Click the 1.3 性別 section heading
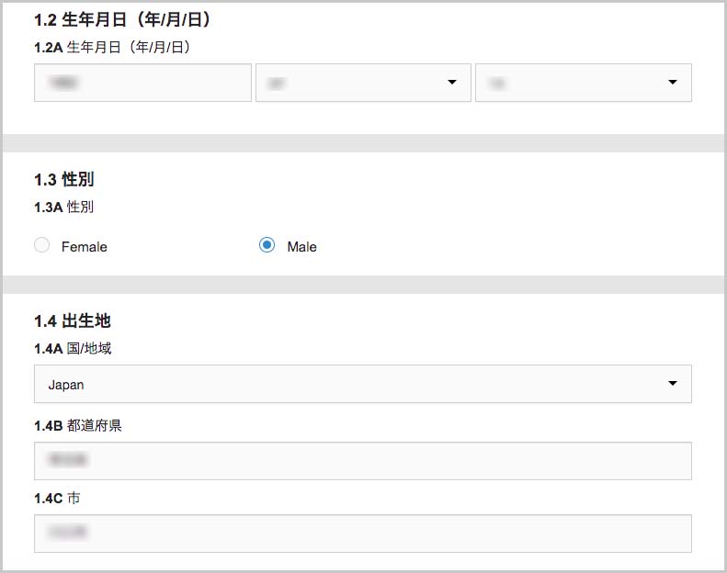 (64, 179)
